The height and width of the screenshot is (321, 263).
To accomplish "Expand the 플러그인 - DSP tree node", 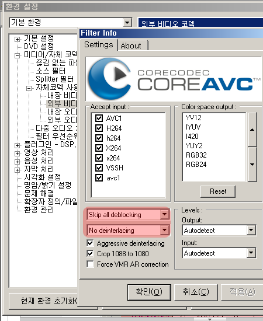I will 17,145.
